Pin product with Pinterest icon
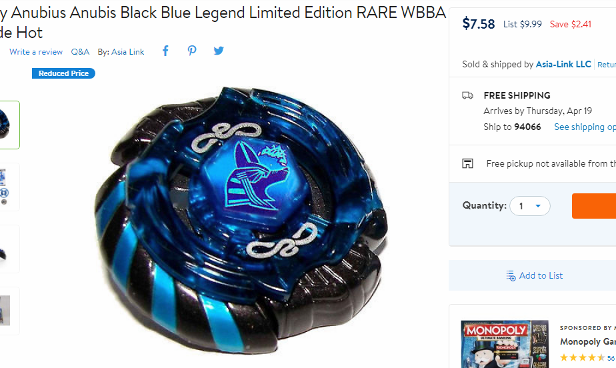This screenshot has height=368, width=616. 192,51
